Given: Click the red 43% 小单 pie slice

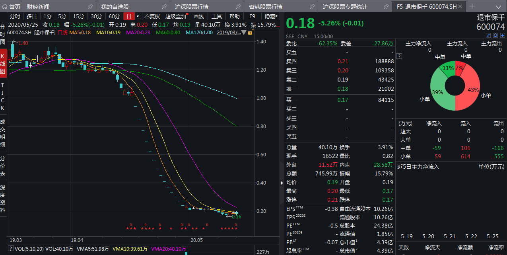Looking at the screenshot, I should pyautogui.click(x=472, y=90).
